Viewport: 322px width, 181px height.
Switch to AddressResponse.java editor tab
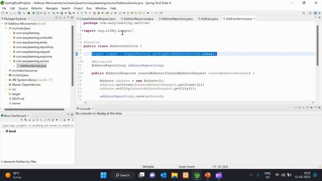click(138, 19)
